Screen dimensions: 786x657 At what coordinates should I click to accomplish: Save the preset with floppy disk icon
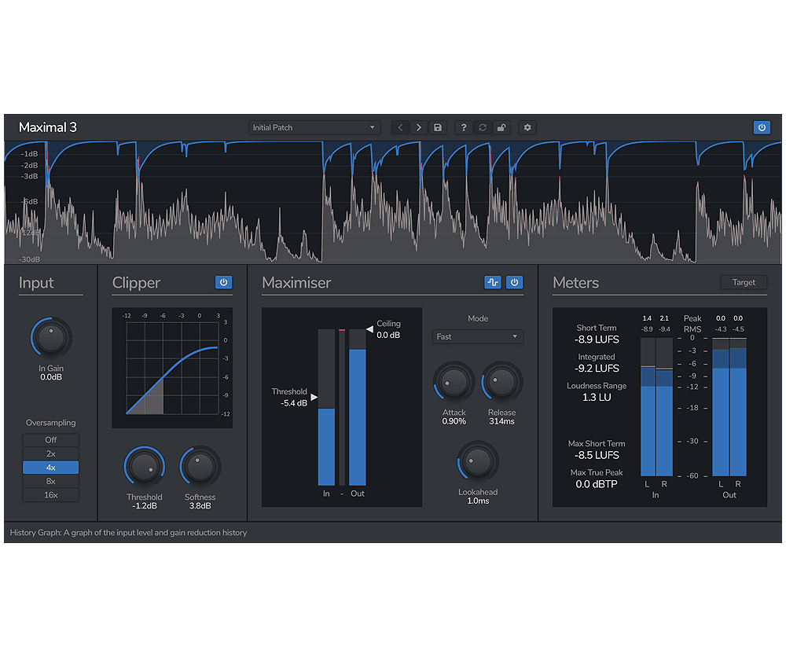pyautogui.click(x=438, y=127)
